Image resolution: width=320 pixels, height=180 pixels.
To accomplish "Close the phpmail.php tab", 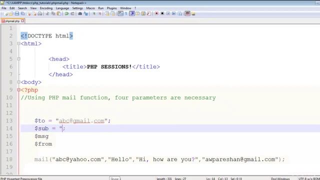I will [22, 21].
